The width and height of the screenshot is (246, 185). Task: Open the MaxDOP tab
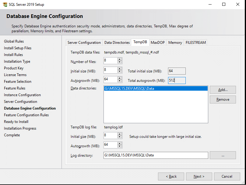[x=157, y=42]
